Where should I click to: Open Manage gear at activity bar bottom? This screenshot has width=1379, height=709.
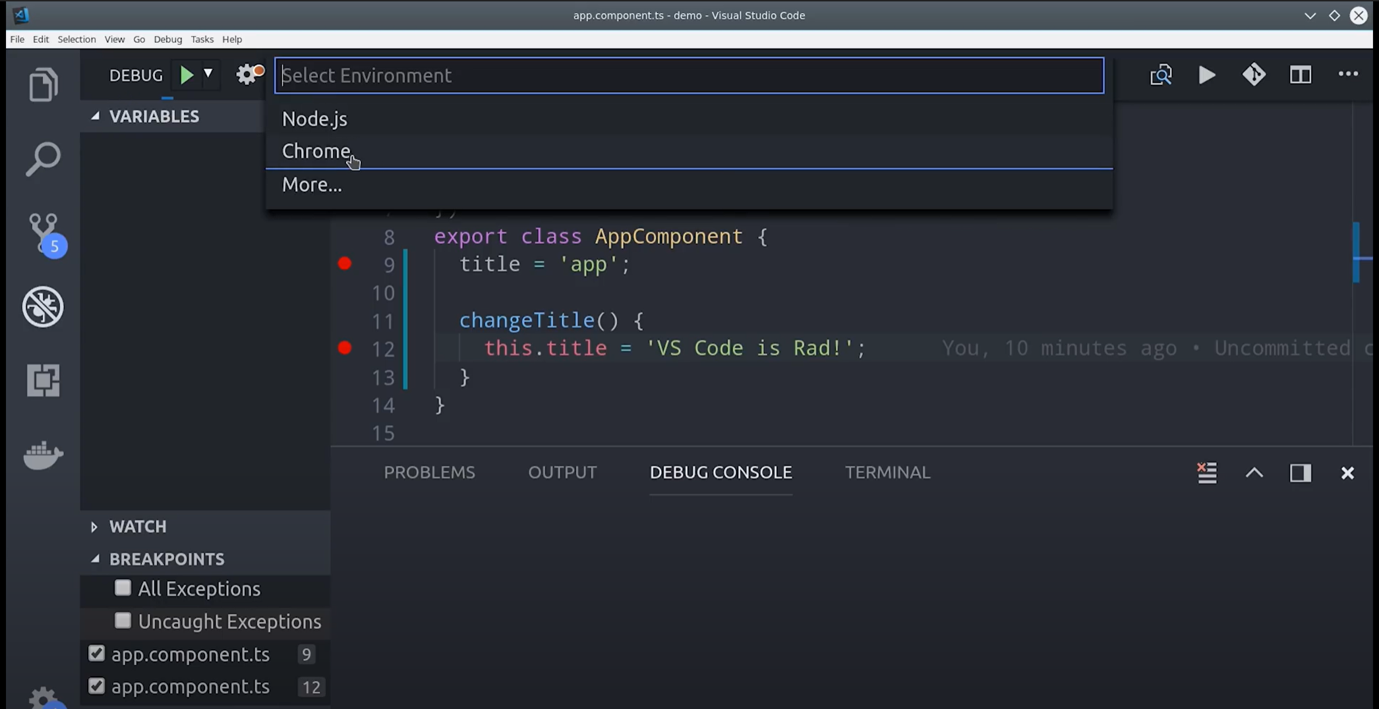tap(45, 697)
